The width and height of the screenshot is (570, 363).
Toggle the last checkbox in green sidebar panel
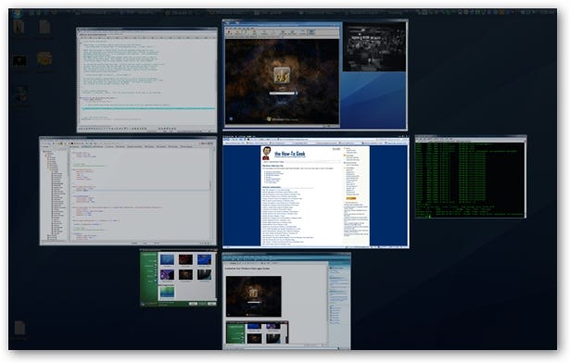click(x=156, y=281)
